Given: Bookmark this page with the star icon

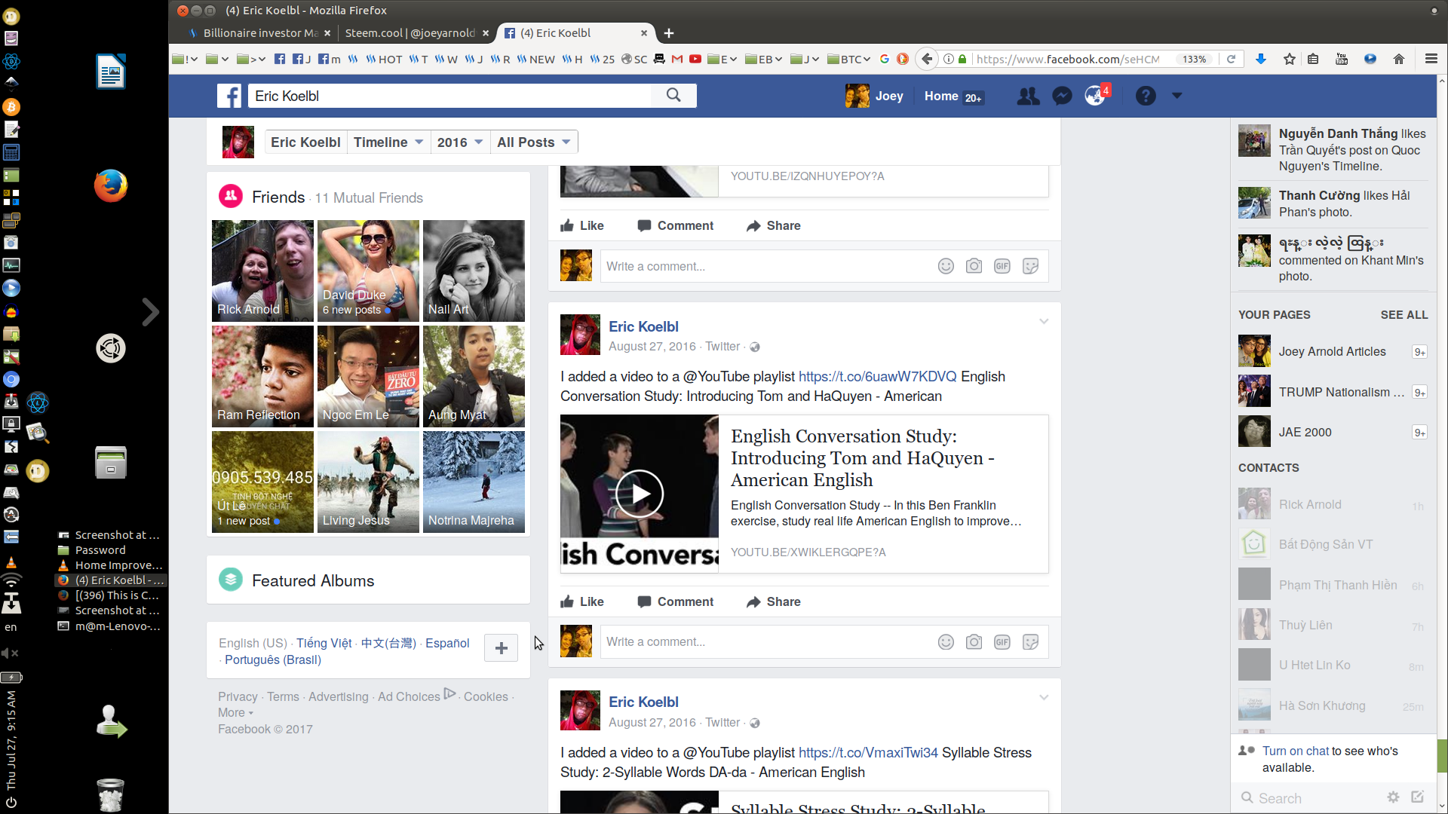Looking at the screenshot, I should (x=1288, y=58).
